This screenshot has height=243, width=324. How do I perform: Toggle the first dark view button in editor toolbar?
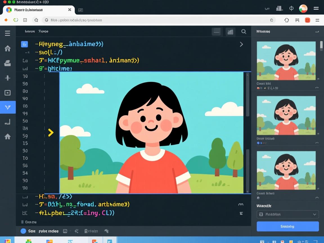217,32
